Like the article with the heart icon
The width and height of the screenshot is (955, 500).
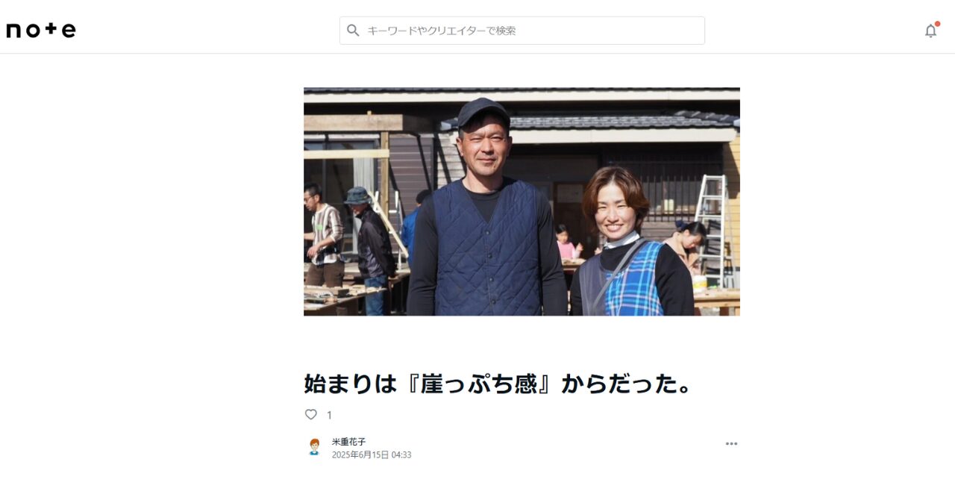point(311,414)
